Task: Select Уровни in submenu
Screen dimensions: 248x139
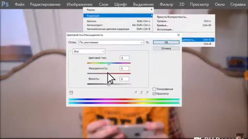Action: [x=184, y=21]
